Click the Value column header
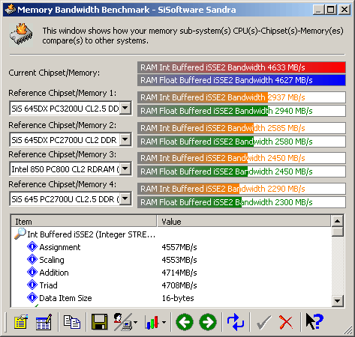This screenshot has height=337, width=355. pyautogui.click(x=244, y=222)
